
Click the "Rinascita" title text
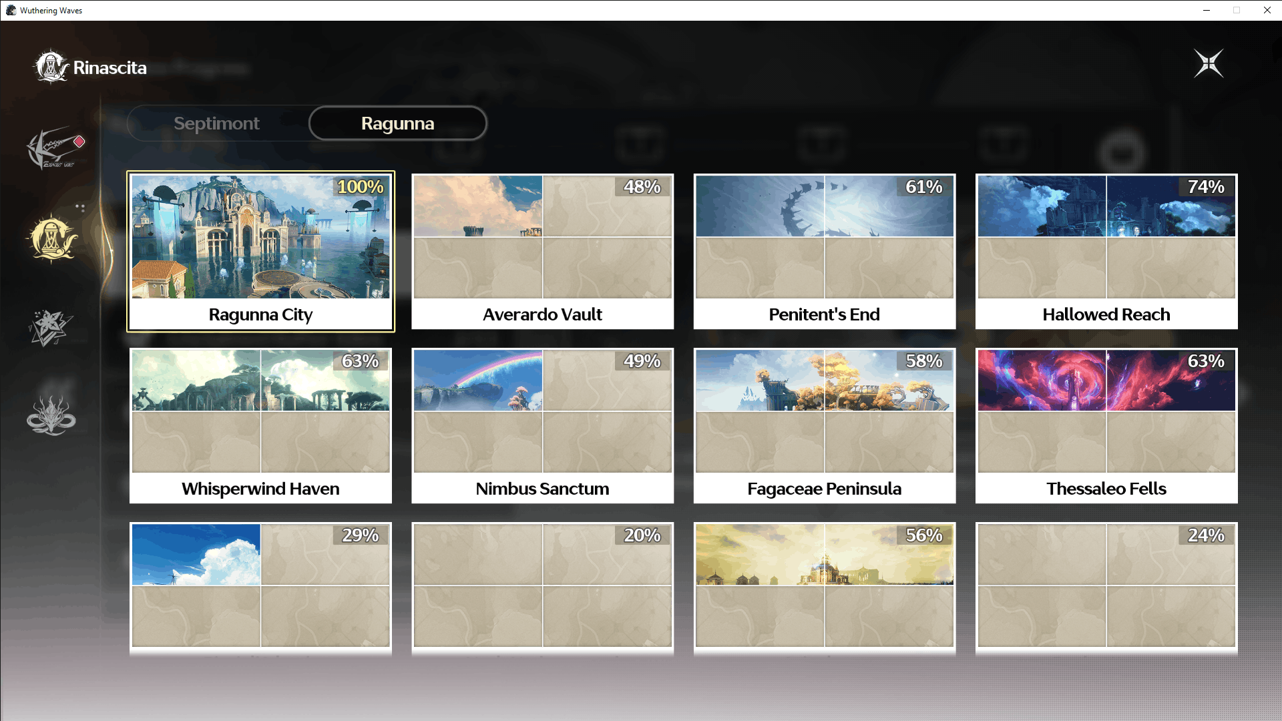110,67
